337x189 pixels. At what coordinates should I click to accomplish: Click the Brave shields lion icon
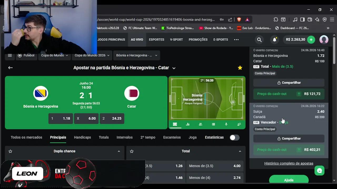tap(239, 19)
